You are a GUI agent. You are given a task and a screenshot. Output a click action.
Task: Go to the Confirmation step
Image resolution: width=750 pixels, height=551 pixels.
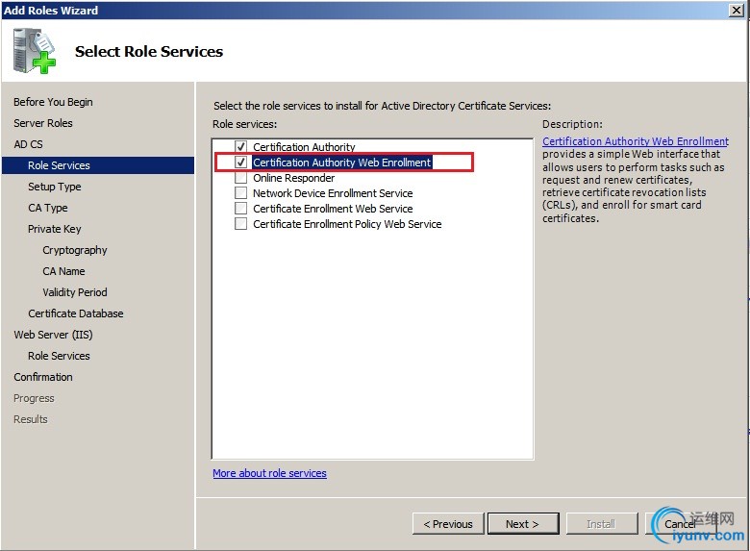tap(43, 377)
